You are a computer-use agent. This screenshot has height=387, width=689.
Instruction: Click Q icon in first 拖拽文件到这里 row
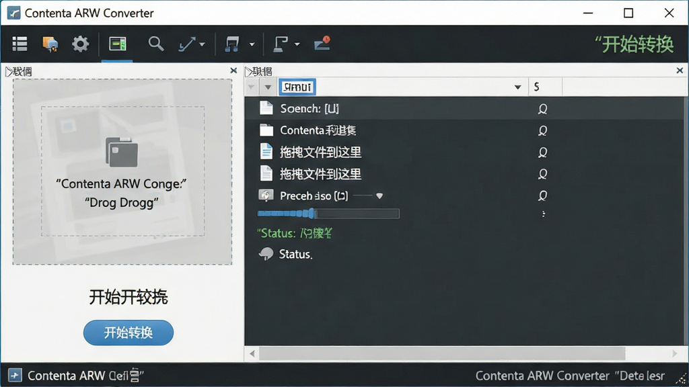click(543, 153)
